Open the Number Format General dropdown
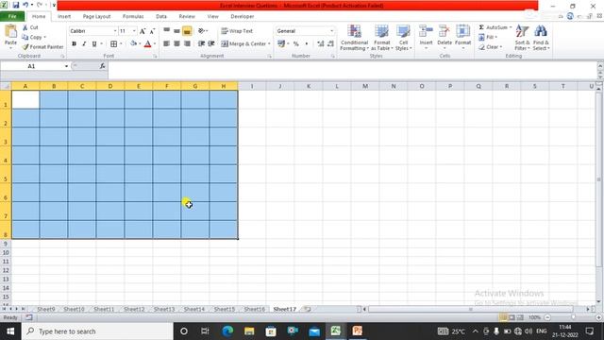 (331, 31)
